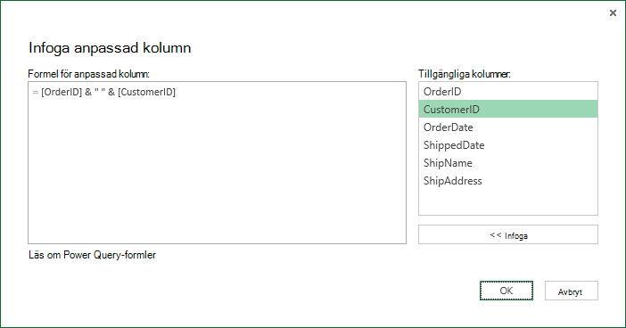The width and height of the screenshot is (626, 328).
Task: Choose OrderDate from available columns
Action: coord(507,127)
